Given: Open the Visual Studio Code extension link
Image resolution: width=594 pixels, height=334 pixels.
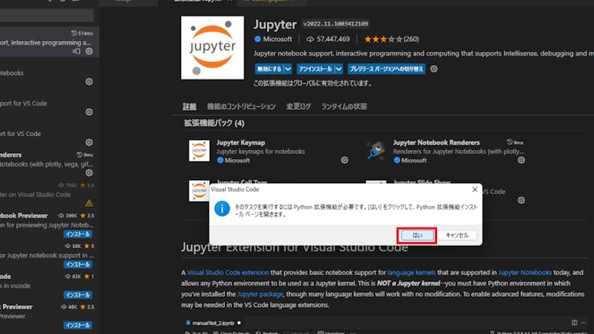Looking at the screenshot, I should tap(228, 273).
